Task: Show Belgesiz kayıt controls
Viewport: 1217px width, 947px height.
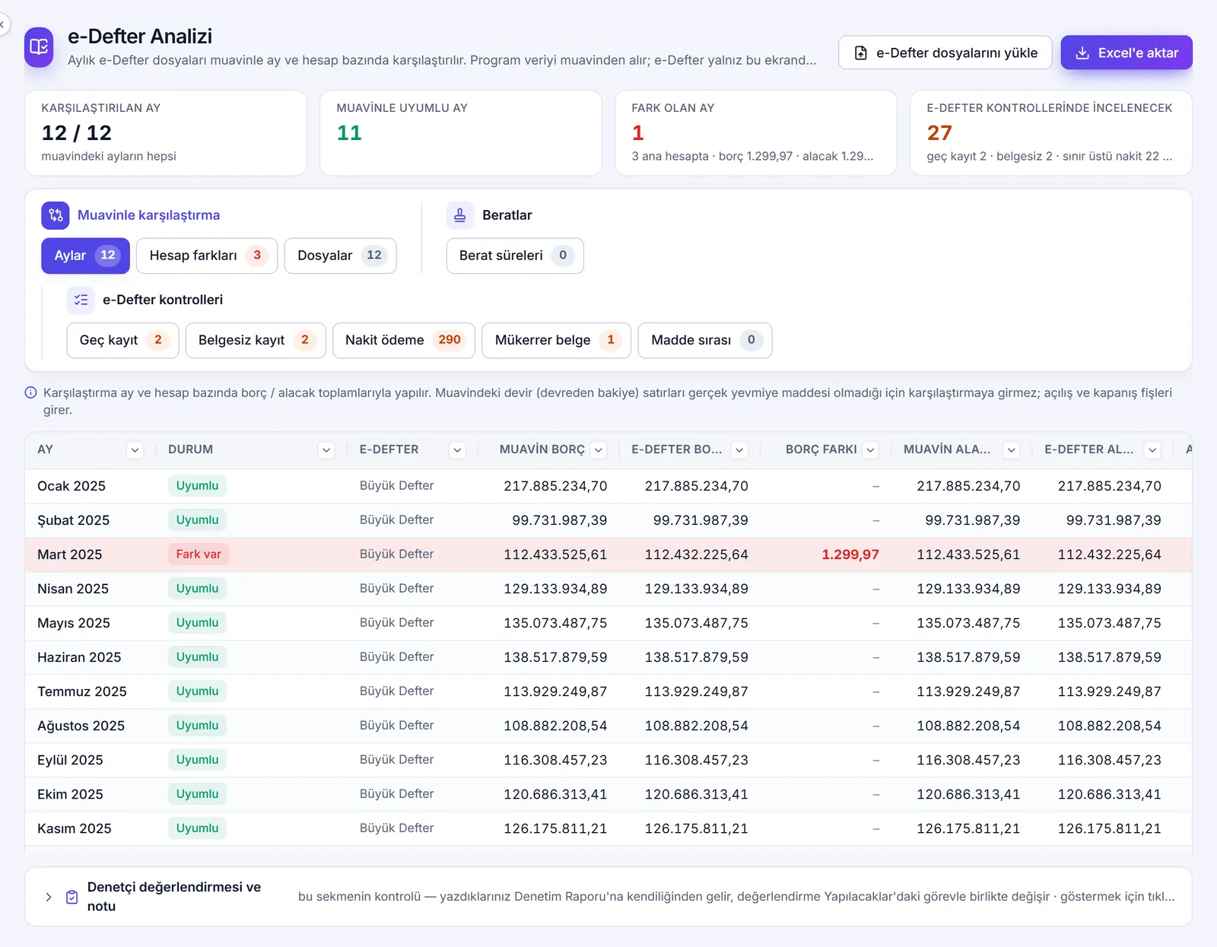Action: (256, 340)
